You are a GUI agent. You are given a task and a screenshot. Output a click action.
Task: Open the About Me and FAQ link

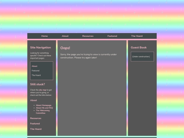pyautogui.click(x=44, y=108)
